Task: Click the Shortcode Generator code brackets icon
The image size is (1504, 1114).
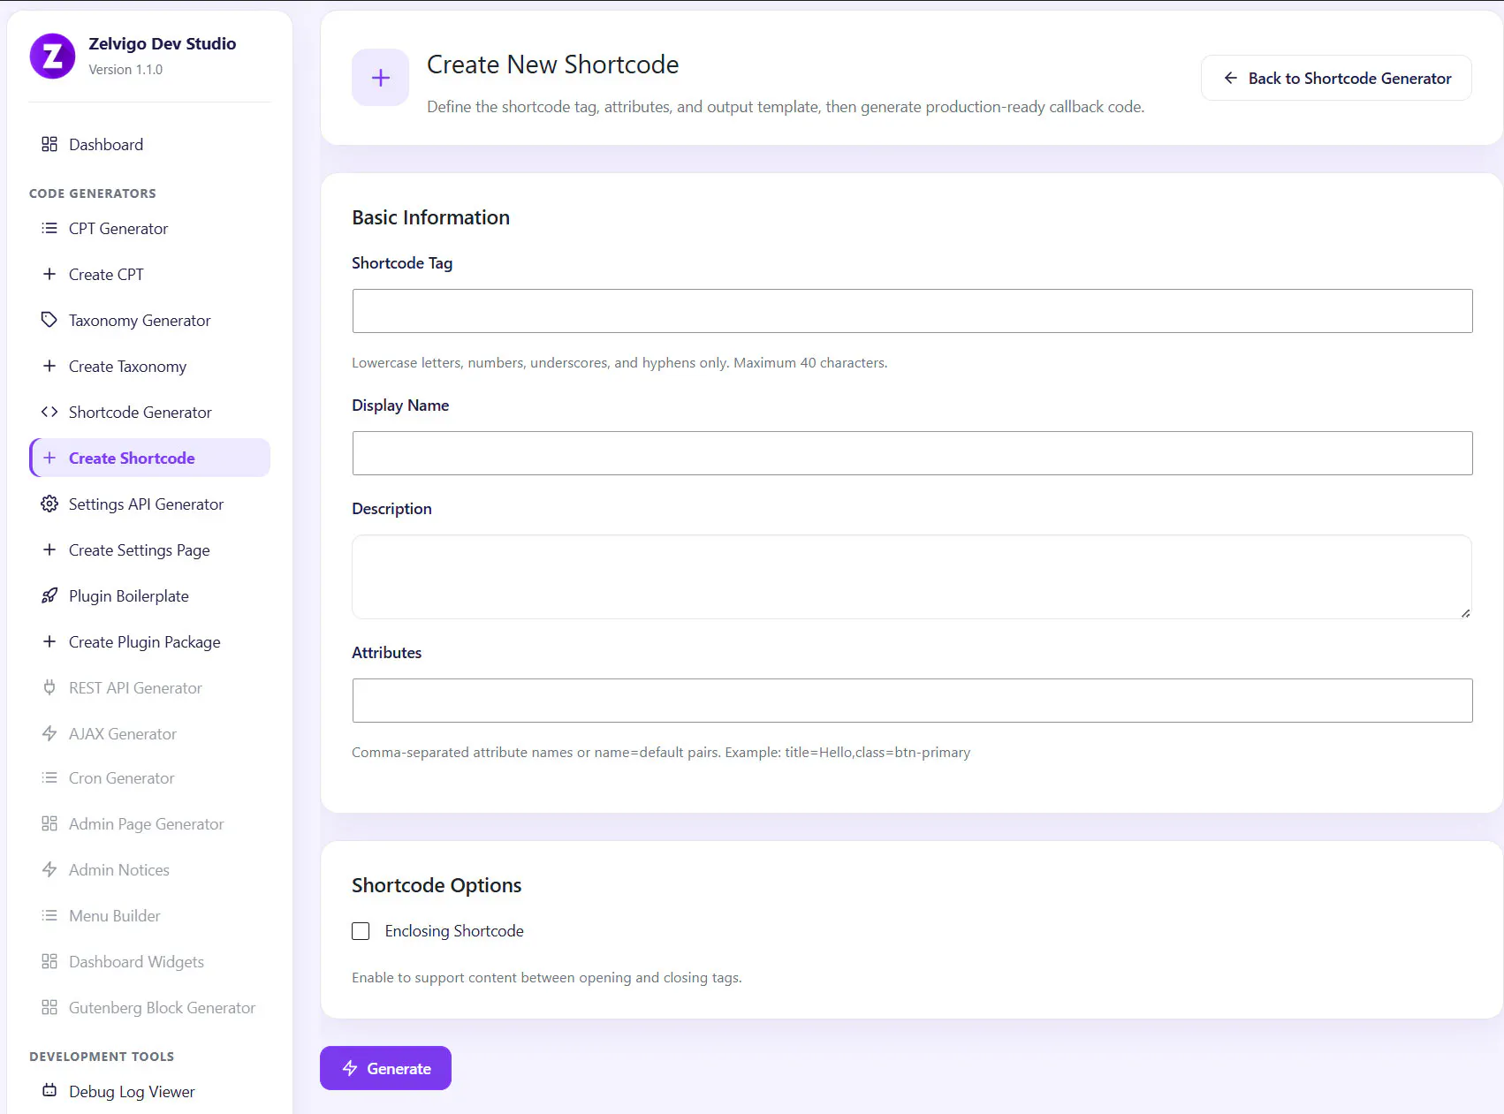Action: pos(49,412)
